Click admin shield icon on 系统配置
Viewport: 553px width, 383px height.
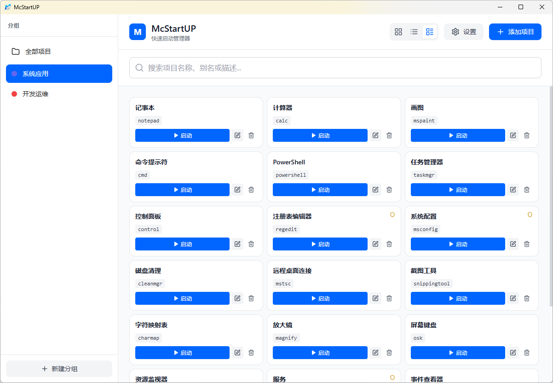[x=530, y=215]
